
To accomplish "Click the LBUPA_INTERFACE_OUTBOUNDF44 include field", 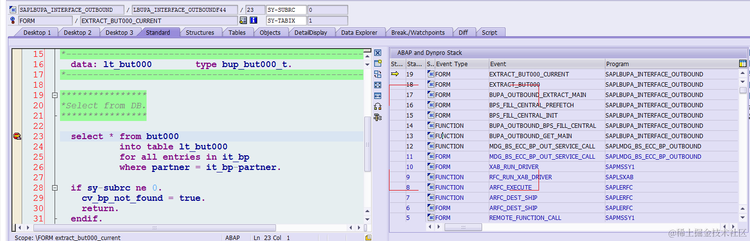I will [x=184, y=10].
